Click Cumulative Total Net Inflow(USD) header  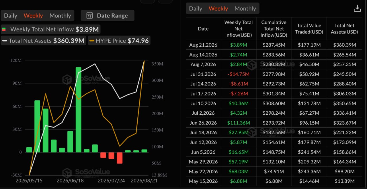pyautogui.click(x=274, y=29)
